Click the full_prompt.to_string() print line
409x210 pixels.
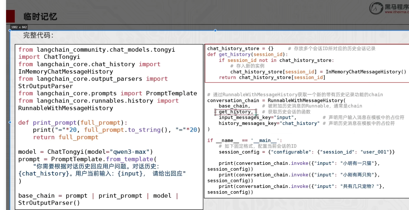tap(117, 130)
